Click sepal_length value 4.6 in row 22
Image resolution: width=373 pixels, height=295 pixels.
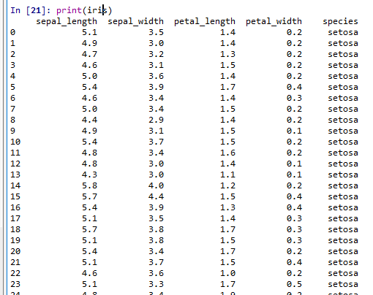89,273
